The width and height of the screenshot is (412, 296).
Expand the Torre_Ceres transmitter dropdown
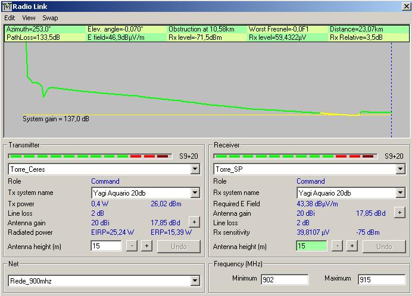(x=195, y=169)
